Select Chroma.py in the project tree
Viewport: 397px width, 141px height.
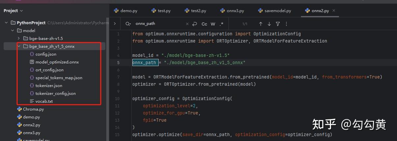tap(33, 109)
